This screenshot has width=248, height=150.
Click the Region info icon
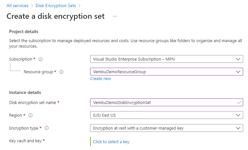30,115
